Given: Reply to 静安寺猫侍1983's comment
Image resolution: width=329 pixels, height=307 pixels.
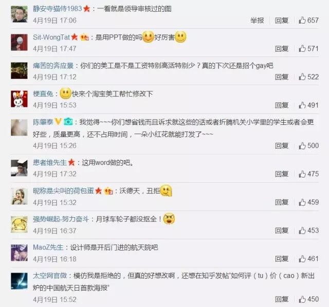Looking at the screenshot, I should [282, 21].
